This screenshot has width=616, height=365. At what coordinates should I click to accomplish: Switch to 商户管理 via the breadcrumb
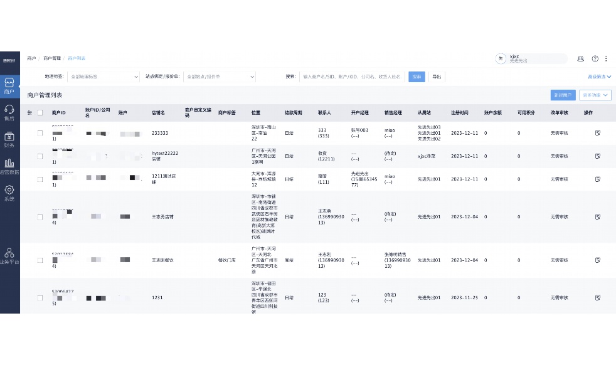[51, 58]
